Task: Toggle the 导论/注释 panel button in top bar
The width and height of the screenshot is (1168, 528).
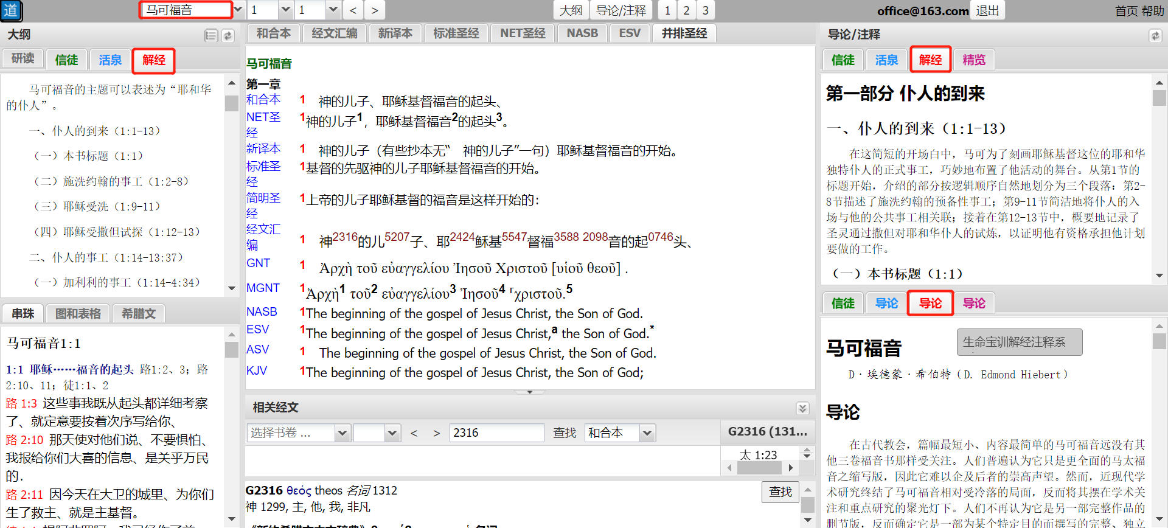Action: [x=620, y=10]
